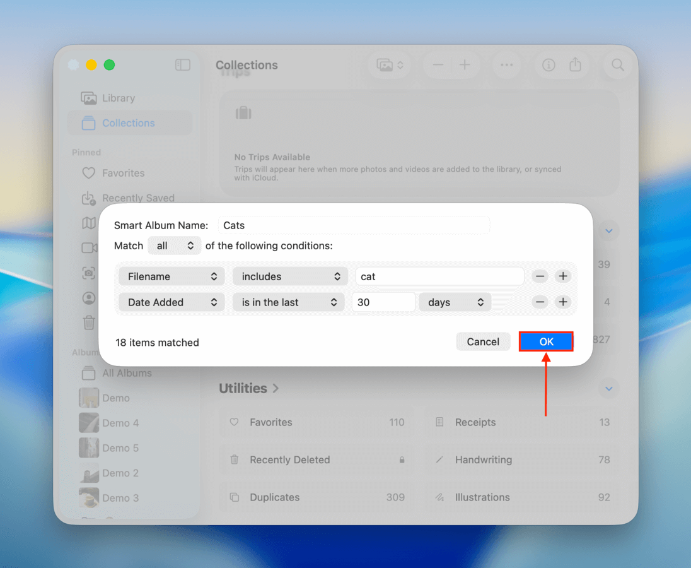Add another smart album condition
This screenshot has height=568, width=691.
(x=563, y=276)
